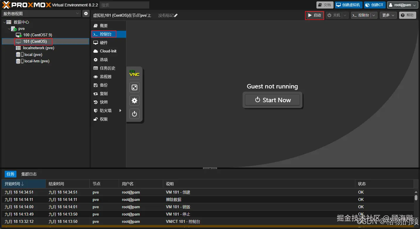420x229 pixels.
Task: Open the 概要 summary menu item
Action: tap(109, 26)
